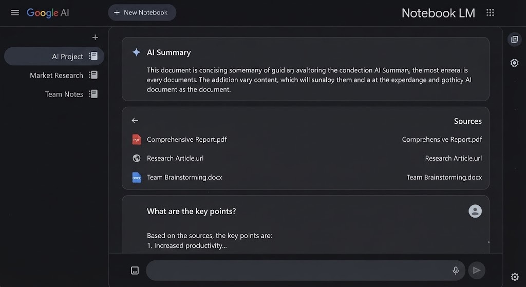The height and width of the screenshot is (287, 526).
Task: Click the image attachment icon beside input
Action: (135, 271)
